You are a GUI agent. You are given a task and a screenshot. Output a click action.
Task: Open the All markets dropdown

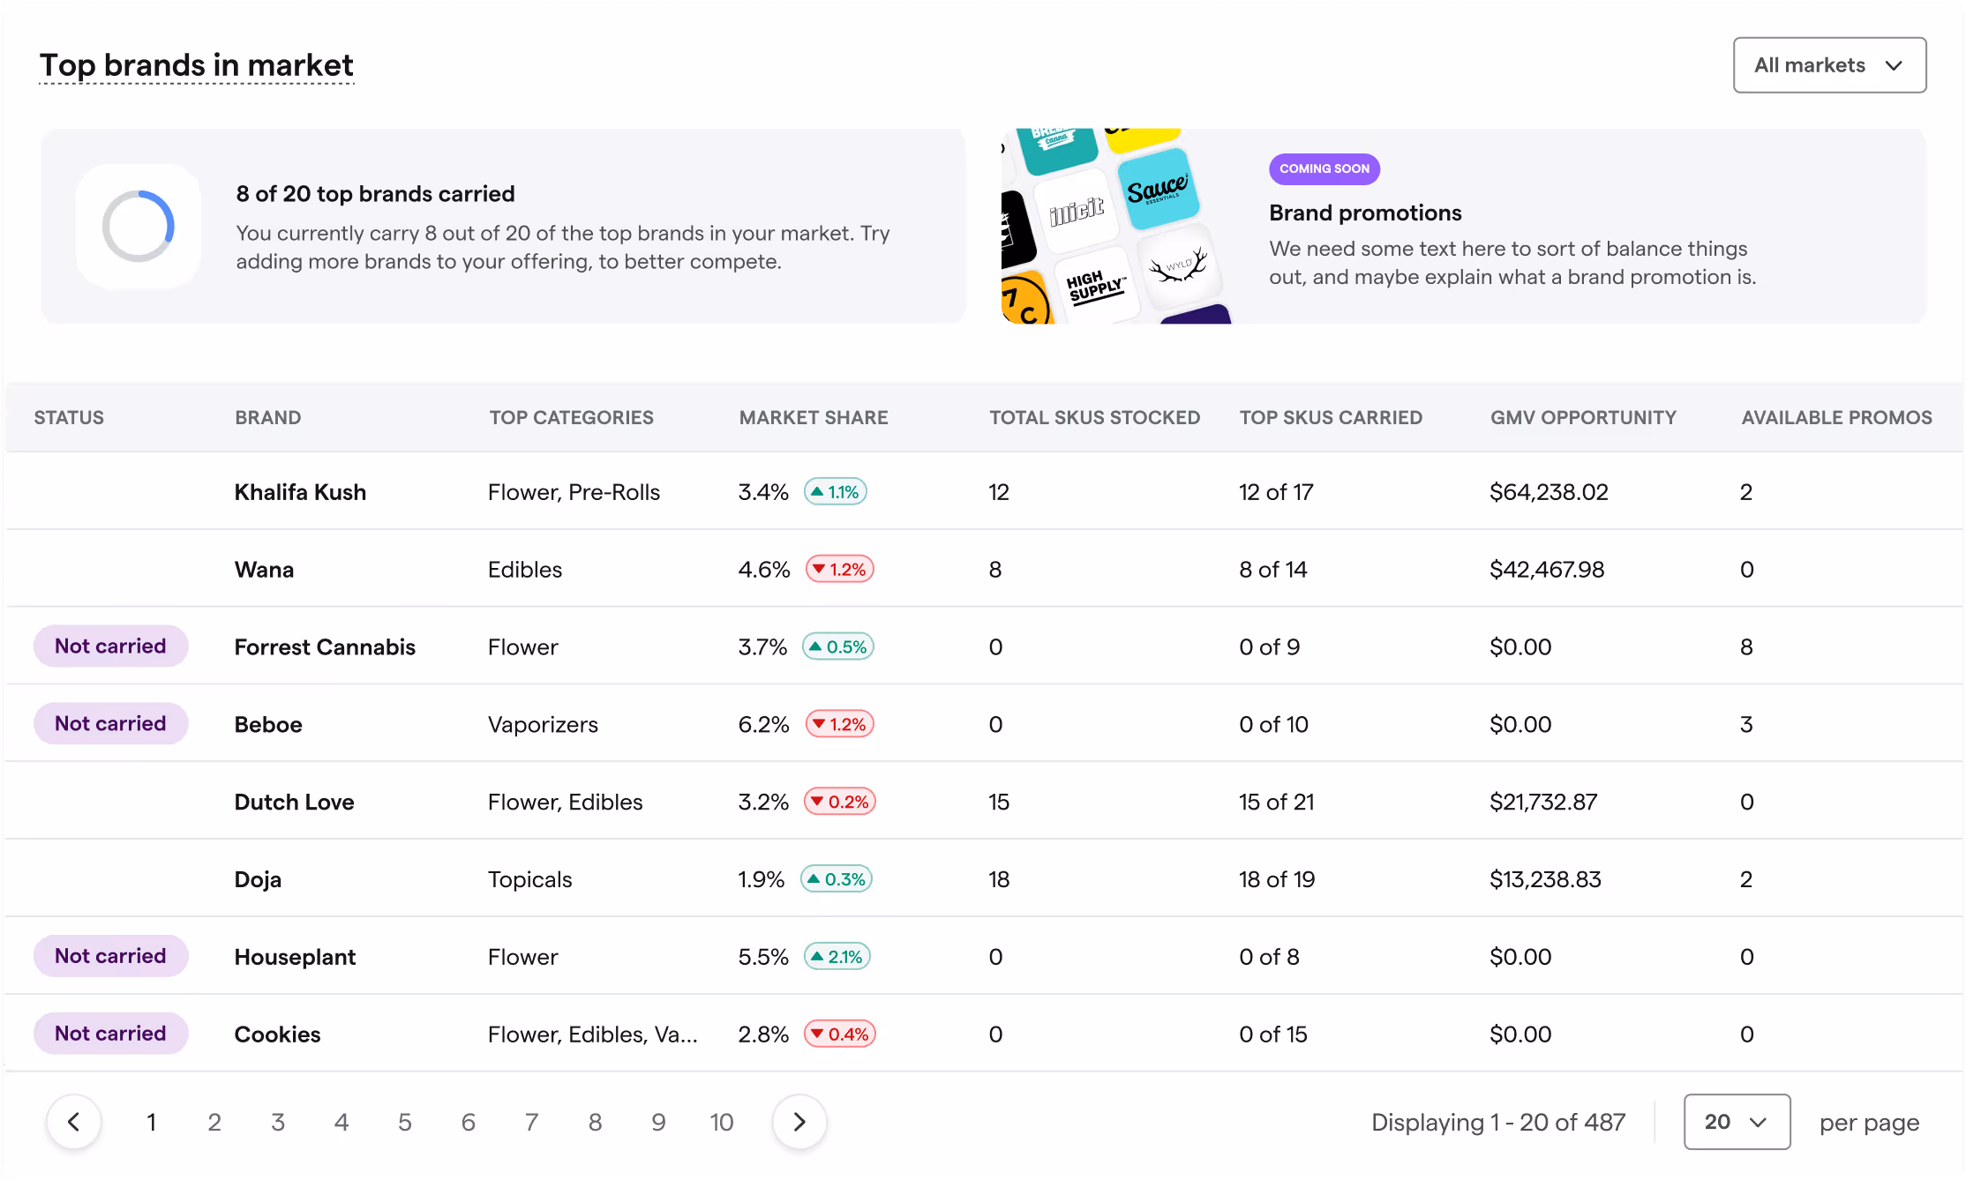click(x=1829, y=65)
